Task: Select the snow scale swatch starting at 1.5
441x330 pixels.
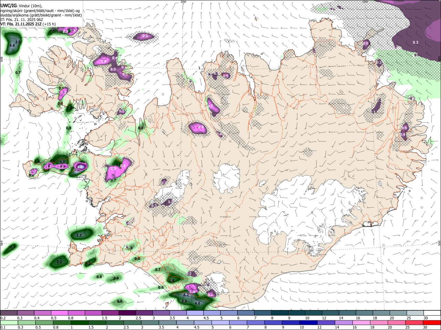Action: [110, 313]
